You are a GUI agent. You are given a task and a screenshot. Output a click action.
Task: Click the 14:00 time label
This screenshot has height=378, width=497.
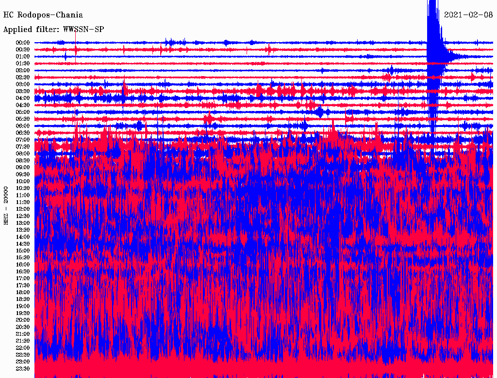point(23,237)
